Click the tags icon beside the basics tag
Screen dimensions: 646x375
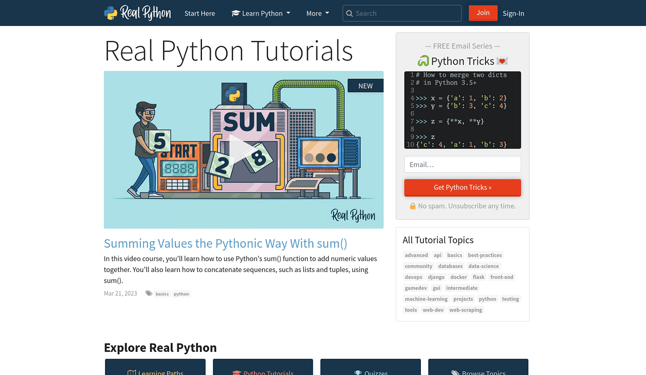click(149, 293)
